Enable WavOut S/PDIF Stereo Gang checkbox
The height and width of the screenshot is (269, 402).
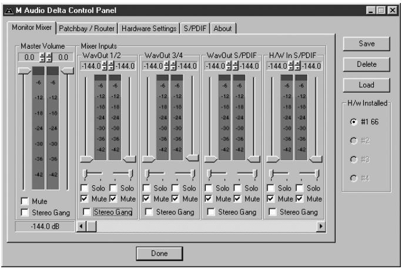pyautogui.click(x=211, y=212)
